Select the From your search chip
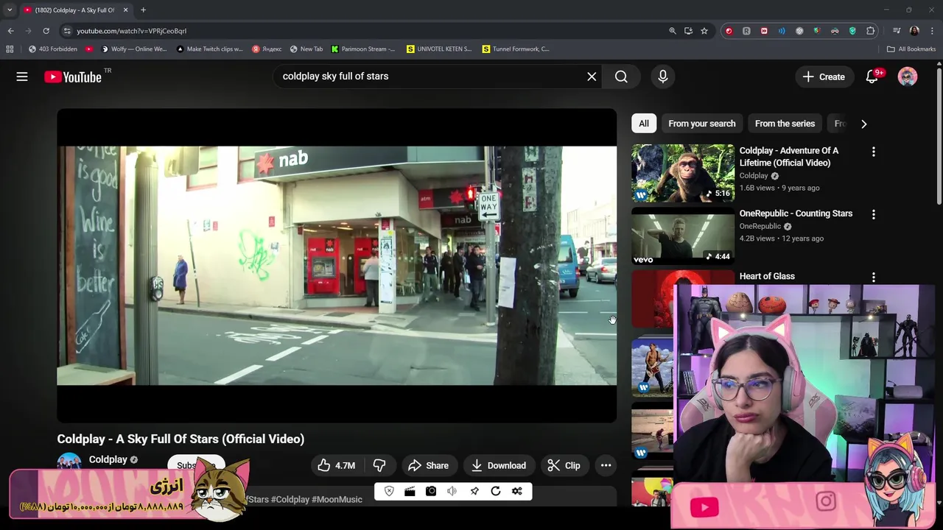The image size is (943, 530). (702, 124)
